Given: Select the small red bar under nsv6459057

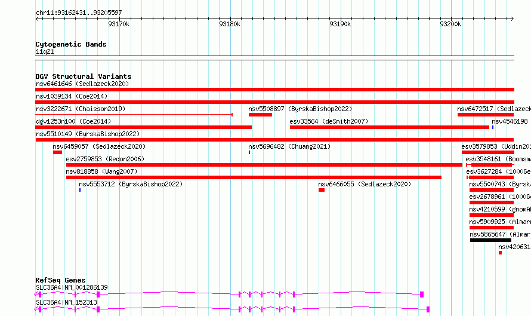Looking at the screenshot, I should point(57,152).
